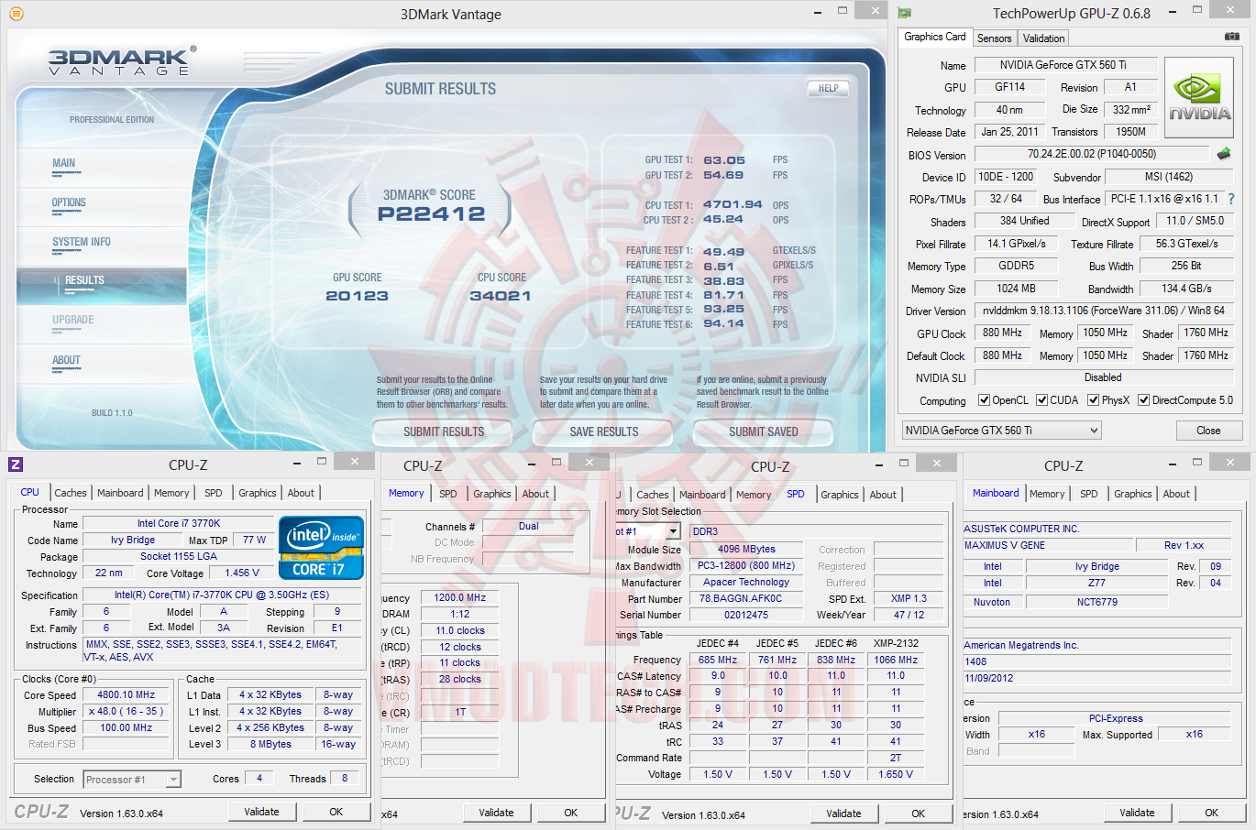
Task: Click the purple CPU-Z title bar icon
Action: (x=16, y=464)
